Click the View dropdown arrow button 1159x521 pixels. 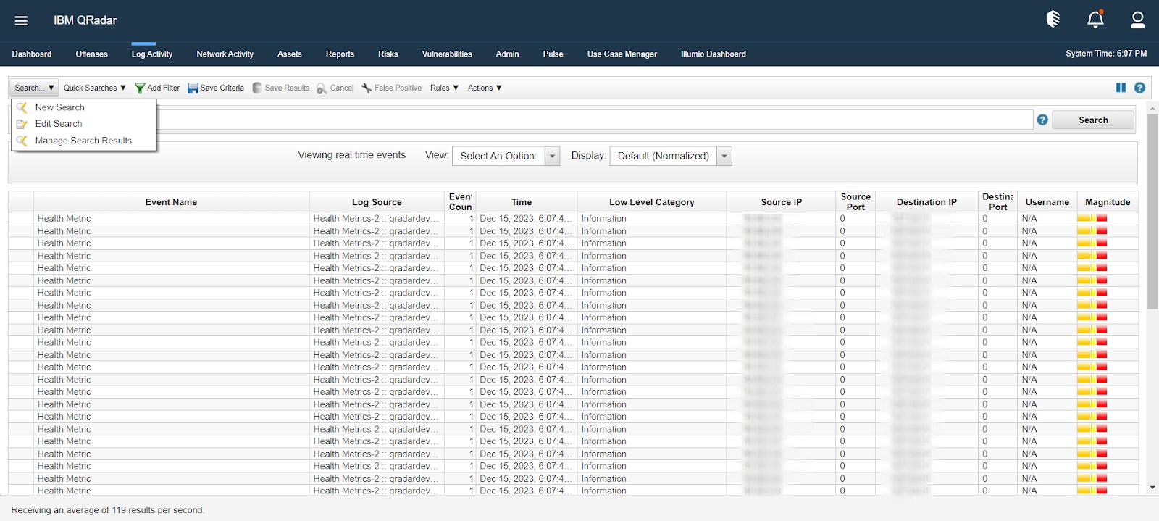click(552, 156)
